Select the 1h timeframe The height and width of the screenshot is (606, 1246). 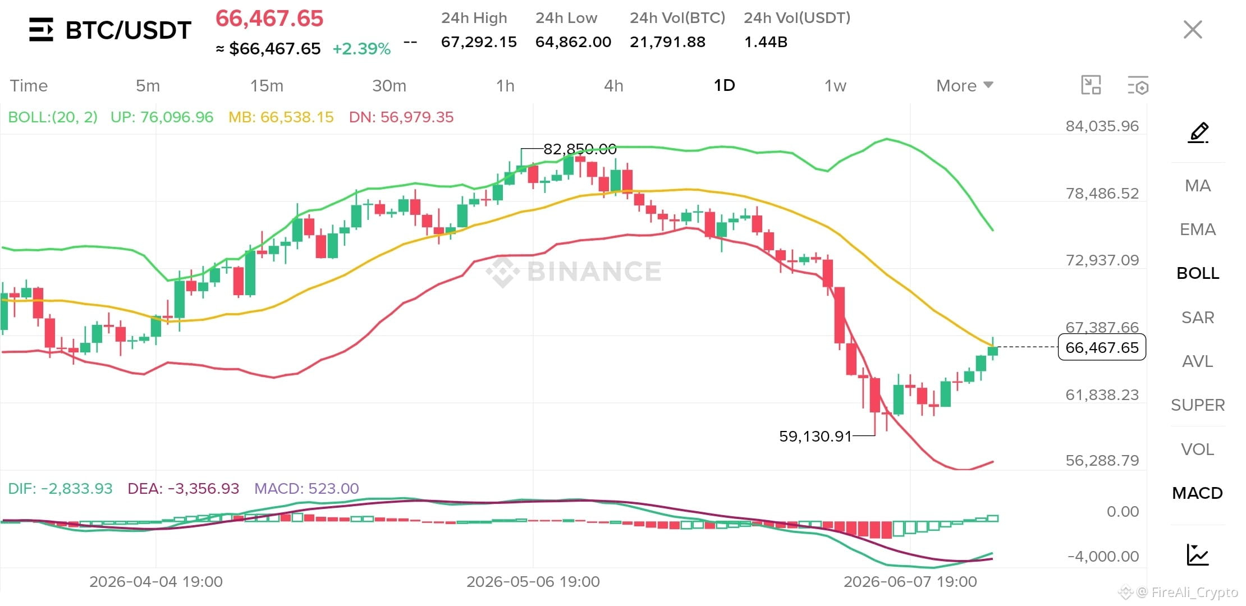click(505, 86)
